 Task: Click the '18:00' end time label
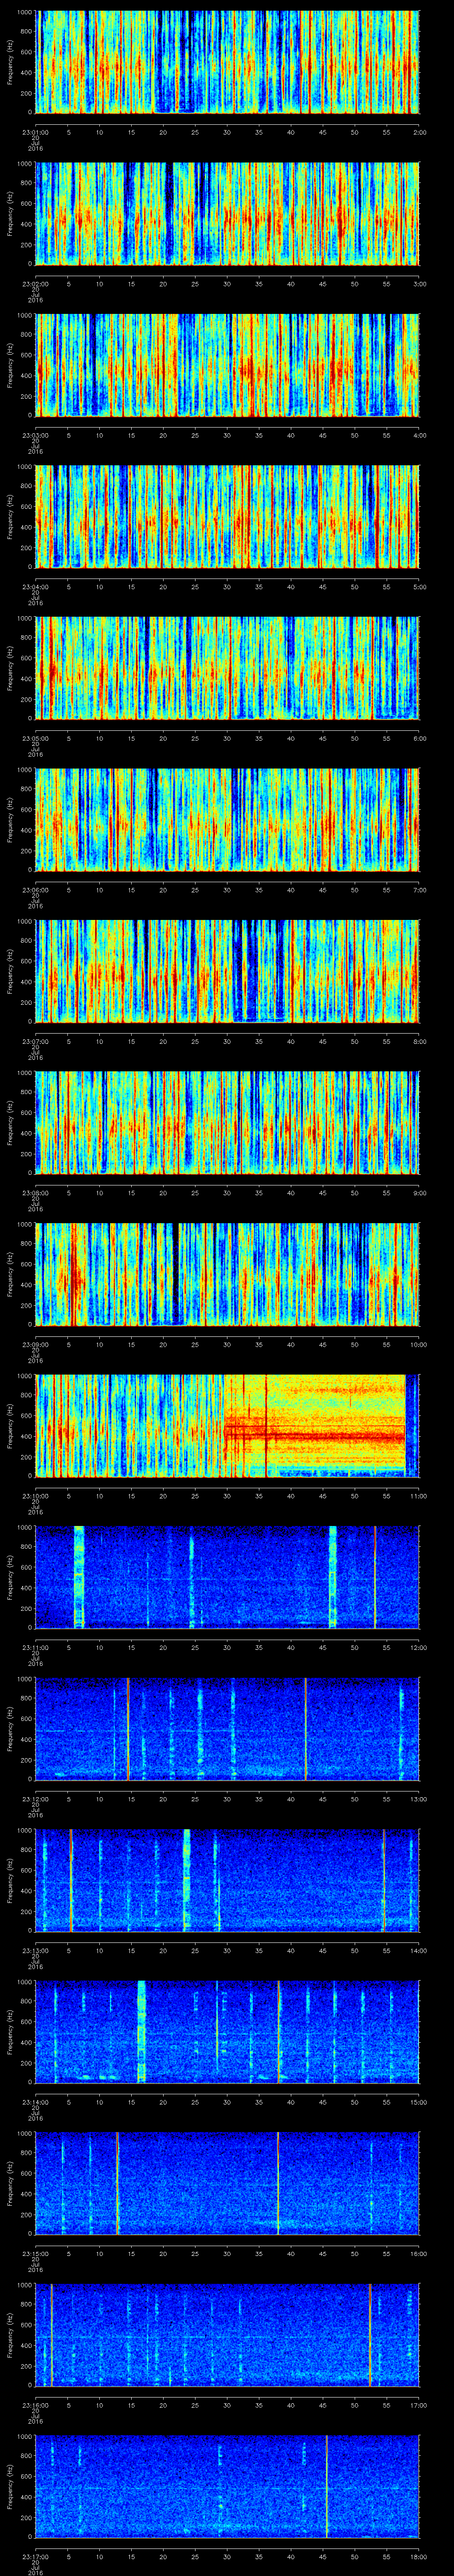pyautogui.click(x=418, y=2556)
